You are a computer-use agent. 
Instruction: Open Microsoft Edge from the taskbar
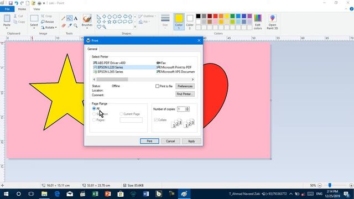pos(57,194)
